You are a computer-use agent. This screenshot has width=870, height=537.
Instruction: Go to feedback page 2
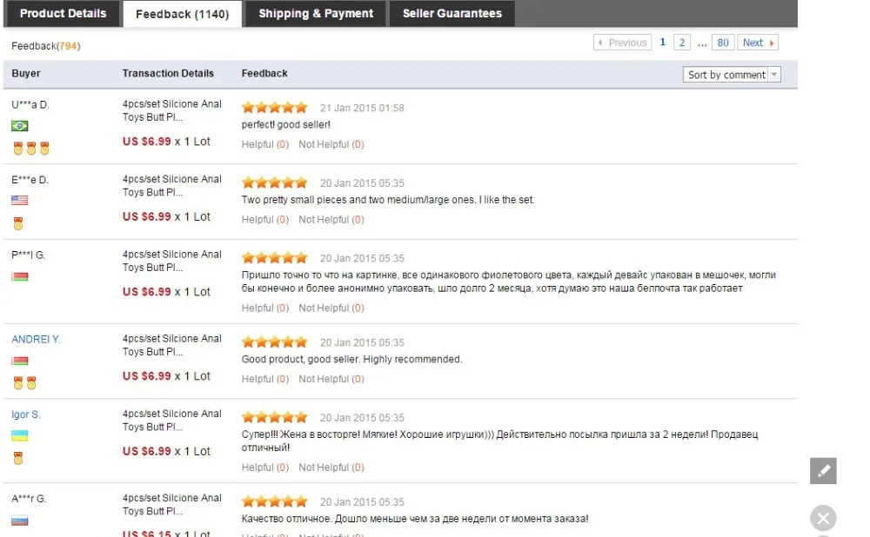tap(682, 43)
